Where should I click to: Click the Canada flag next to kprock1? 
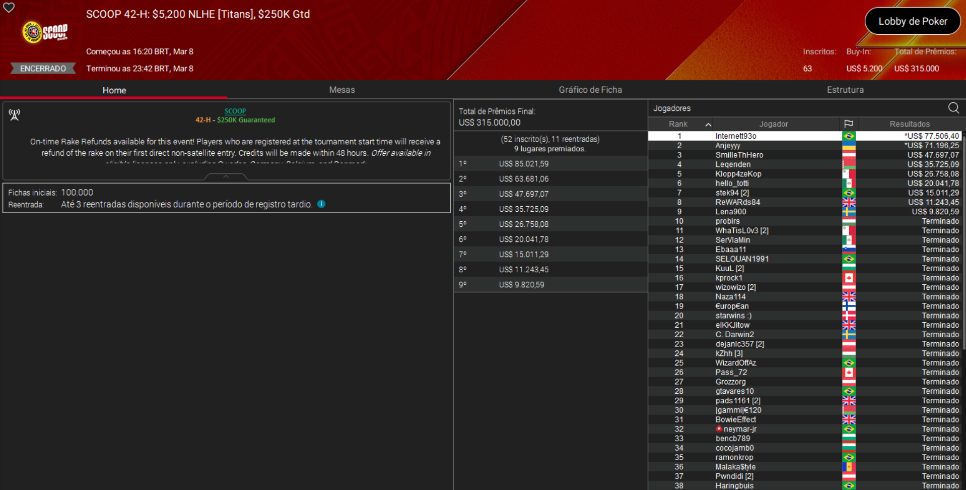tap(849, 277)
